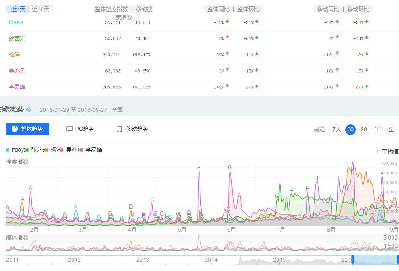Click the monitor icon for PC趋势
The width and height of the screenshot is (399, 271).
click(x=69, y=129)
